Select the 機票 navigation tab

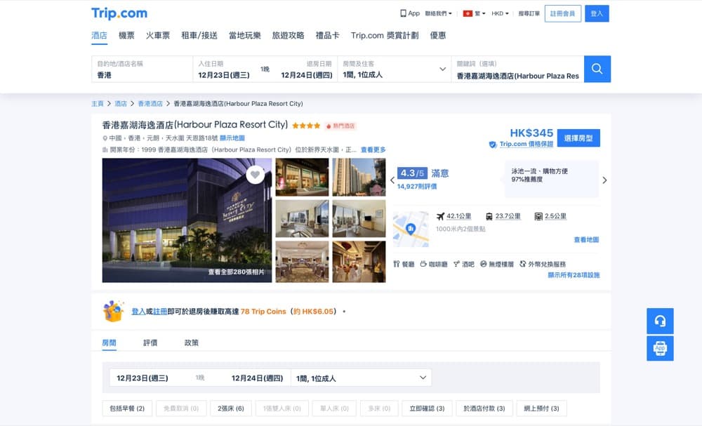pyautogui.click(x=126, y=35)
